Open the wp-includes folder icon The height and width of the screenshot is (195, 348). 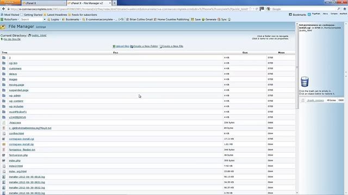pyautogui.click(x=4, y=106)
